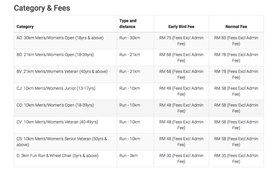This screenshot has width=279, height=178.
Task: Click CV 10km Veteran (40-49yrs) cell
Action: click(x=57, y=122)
